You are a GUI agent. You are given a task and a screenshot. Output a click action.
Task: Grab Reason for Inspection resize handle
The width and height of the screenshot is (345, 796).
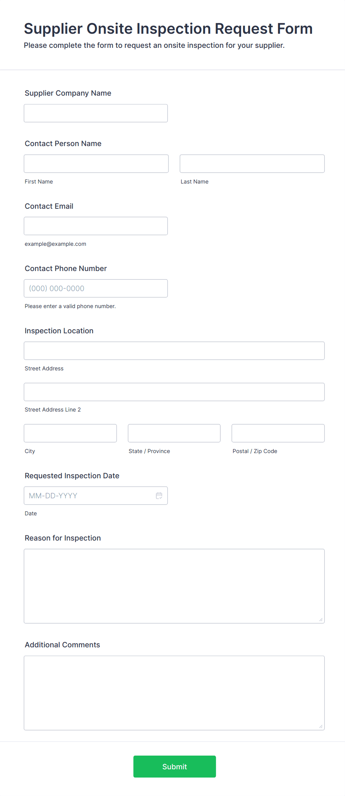point(321,620)
